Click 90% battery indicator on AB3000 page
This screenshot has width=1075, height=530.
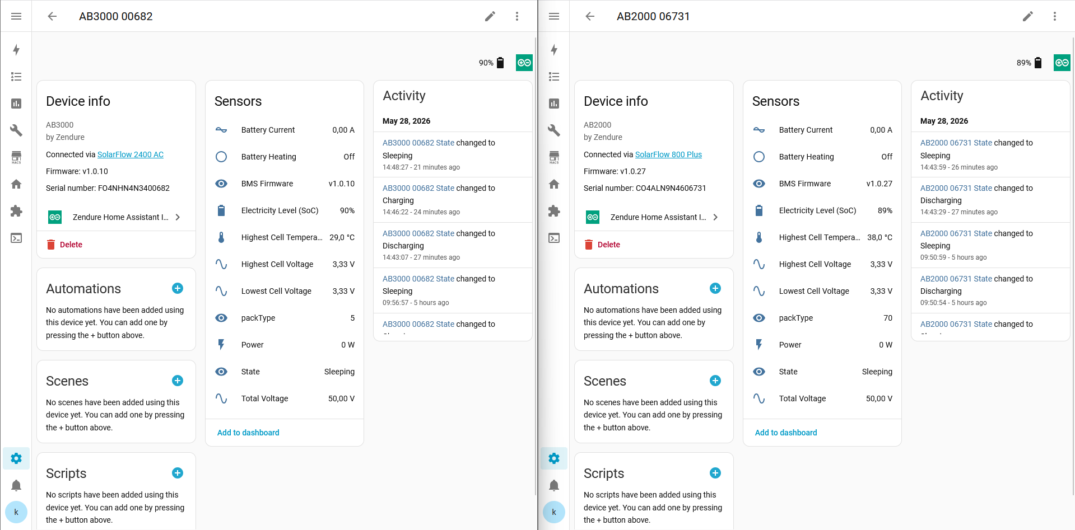492,63
